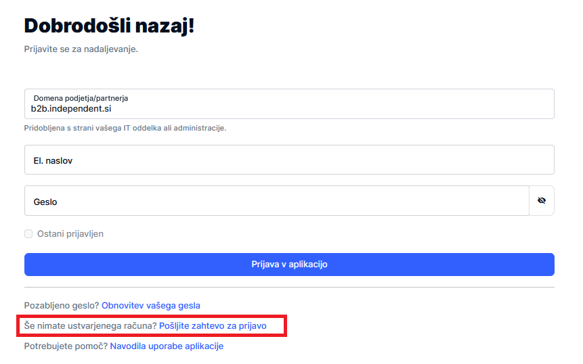Click the "Dobrodošli nazaj!" heading

[x=109, y=26]
